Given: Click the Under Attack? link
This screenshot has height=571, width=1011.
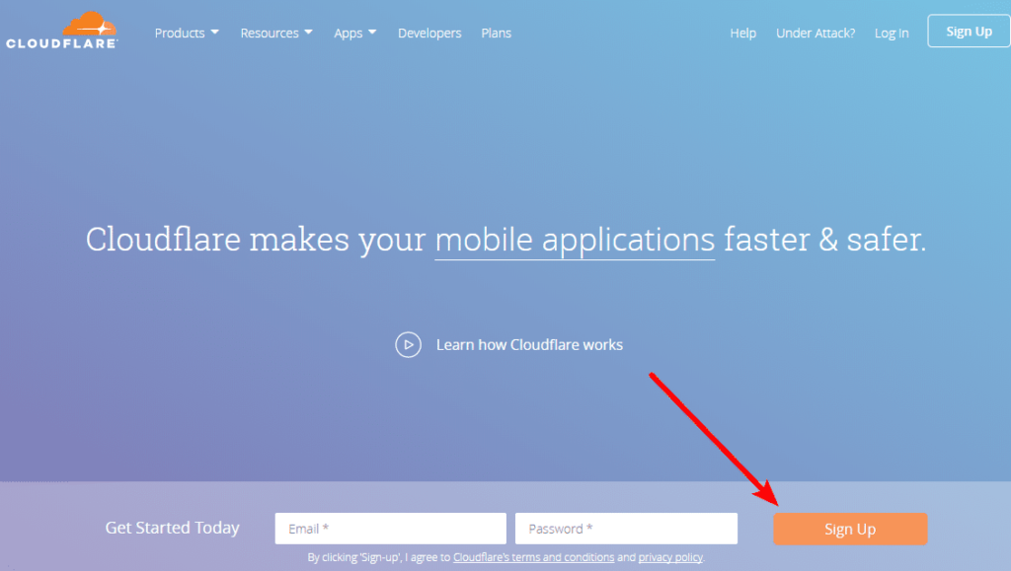Looking at the screenshot, I should point(816,33).
